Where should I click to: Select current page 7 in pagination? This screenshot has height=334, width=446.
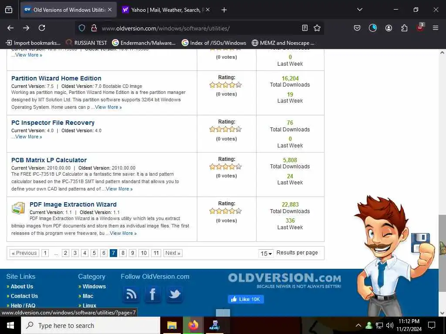click(113, 253)
